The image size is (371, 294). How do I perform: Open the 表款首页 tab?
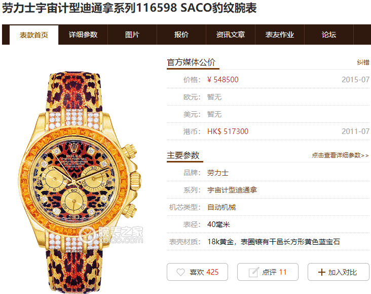pos(34,35)
